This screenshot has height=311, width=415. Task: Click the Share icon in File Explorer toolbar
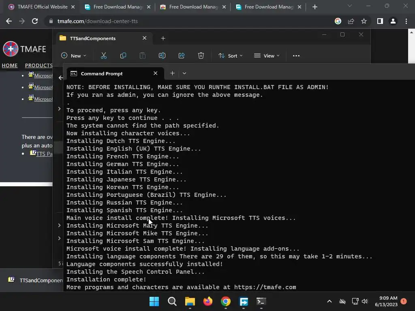point(182,55)
